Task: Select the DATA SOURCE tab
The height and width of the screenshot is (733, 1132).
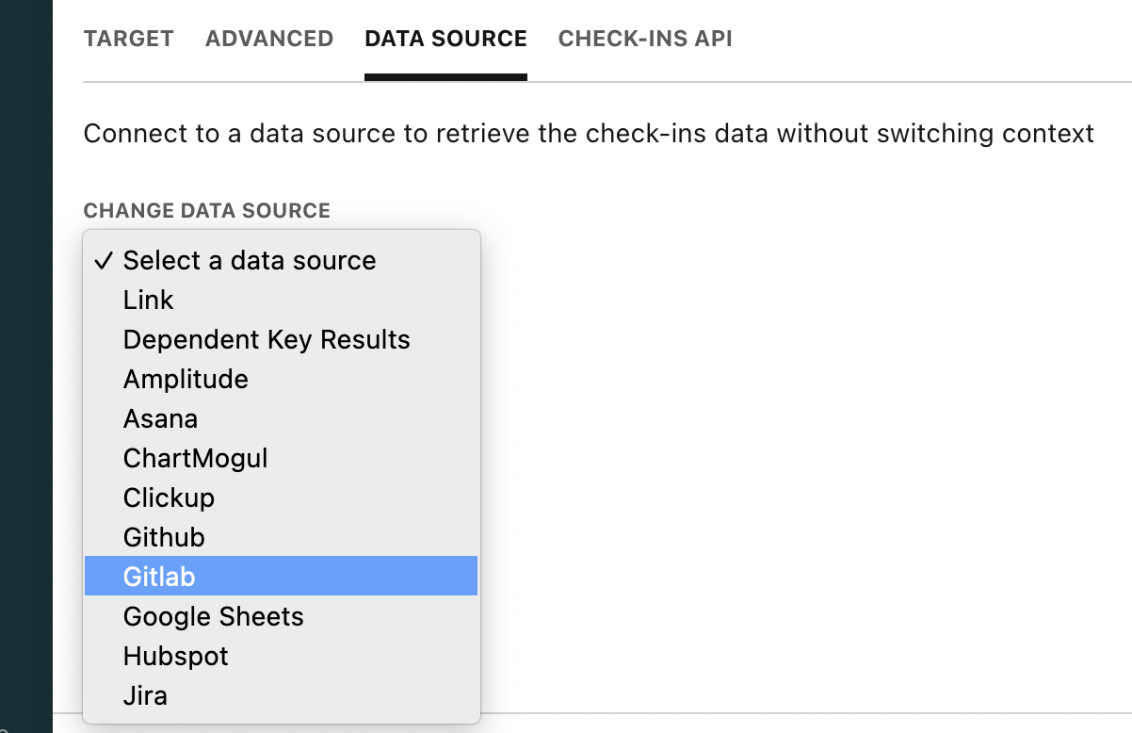Action: click(445, 39)
